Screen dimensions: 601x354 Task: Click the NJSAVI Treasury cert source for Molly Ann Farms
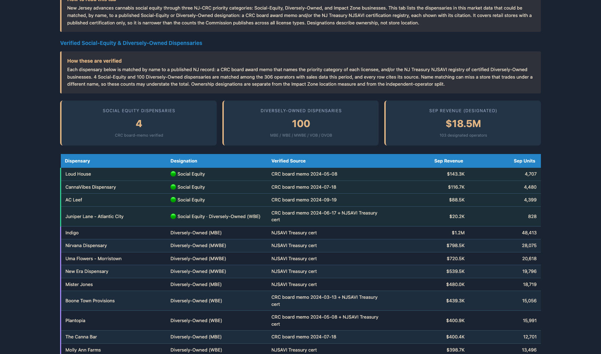click(x=294, y=350)
